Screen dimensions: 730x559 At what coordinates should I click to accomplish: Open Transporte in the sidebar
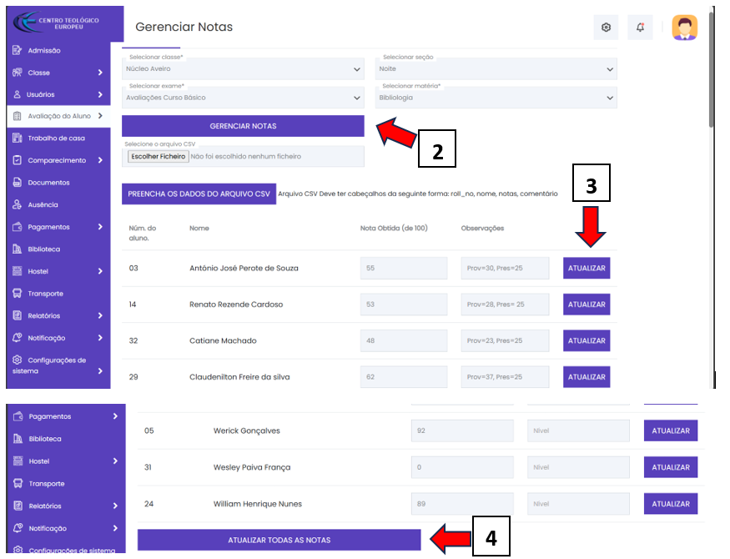pos(45,294)
